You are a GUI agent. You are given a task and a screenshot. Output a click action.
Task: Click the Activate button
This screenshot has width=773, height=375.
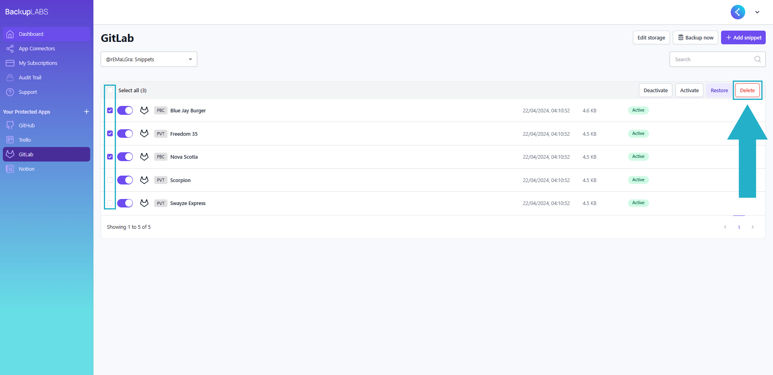pyautogui.click(x=689, y=91)
